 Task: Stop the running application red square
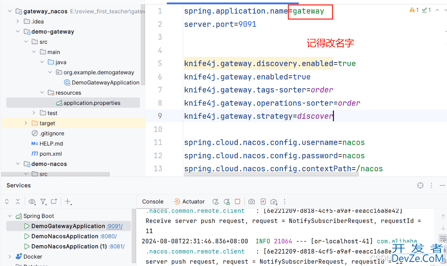pyautogui.click(x=237, y=201)
